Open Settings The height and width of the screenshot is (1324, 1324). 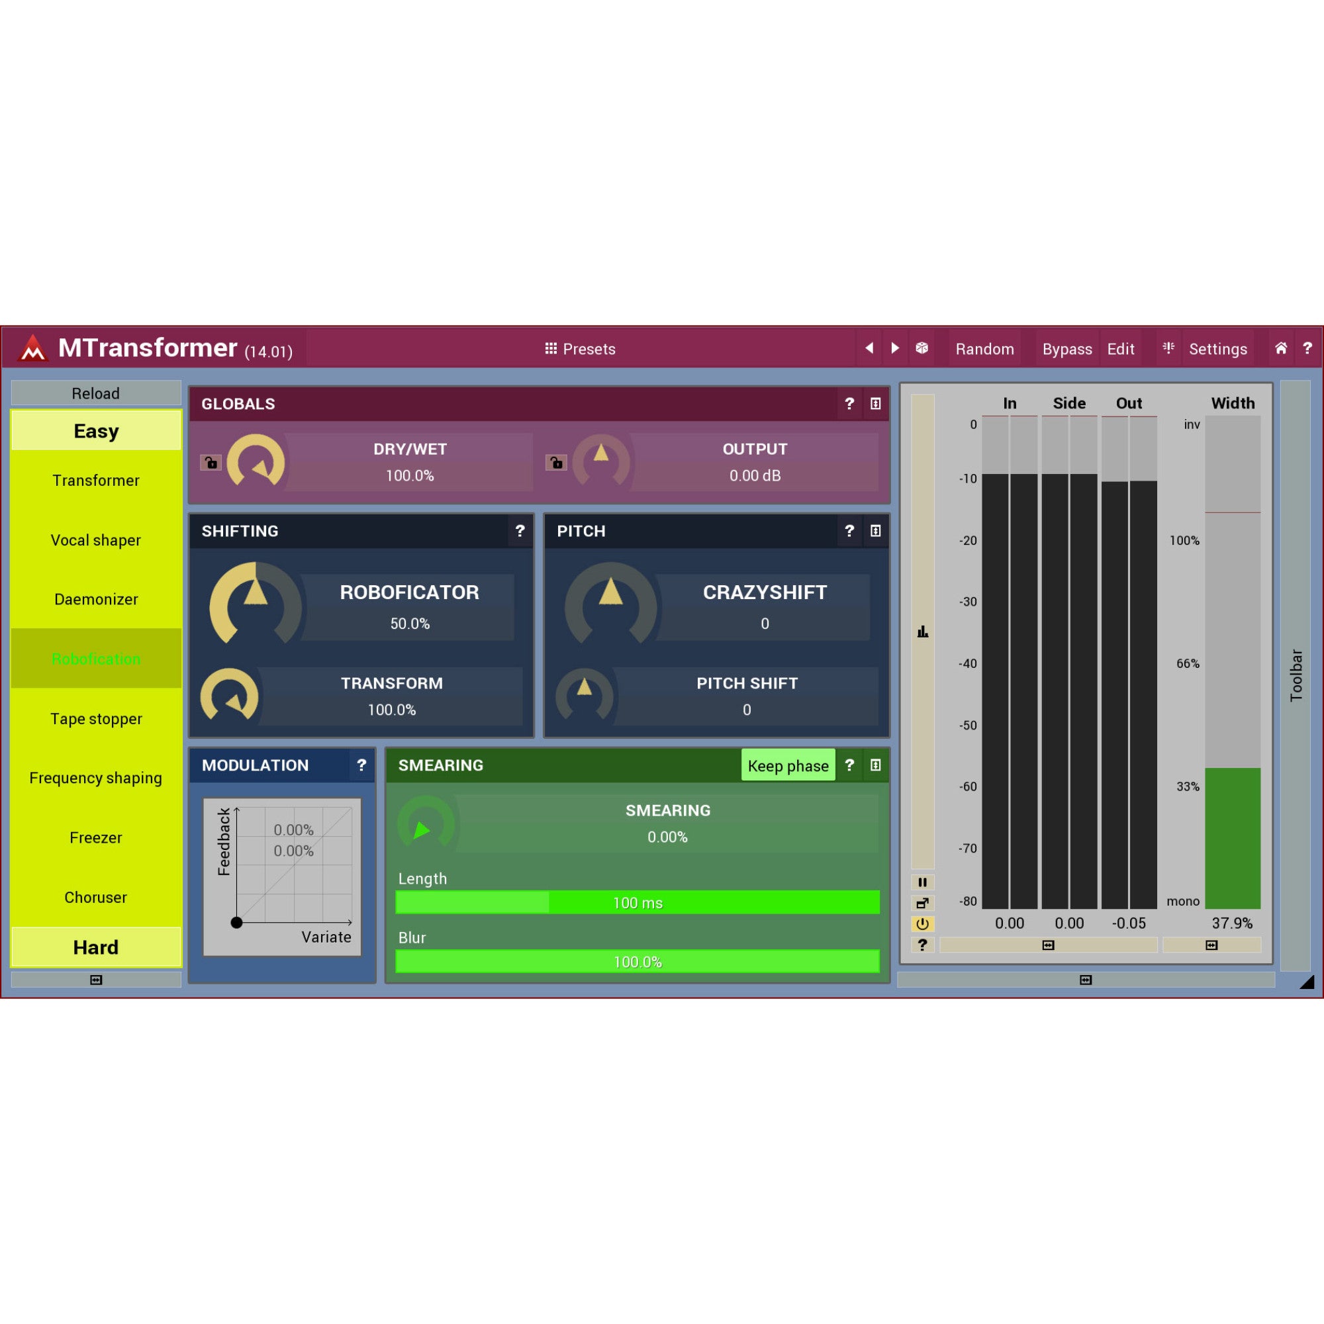[x=1218, y=349]
